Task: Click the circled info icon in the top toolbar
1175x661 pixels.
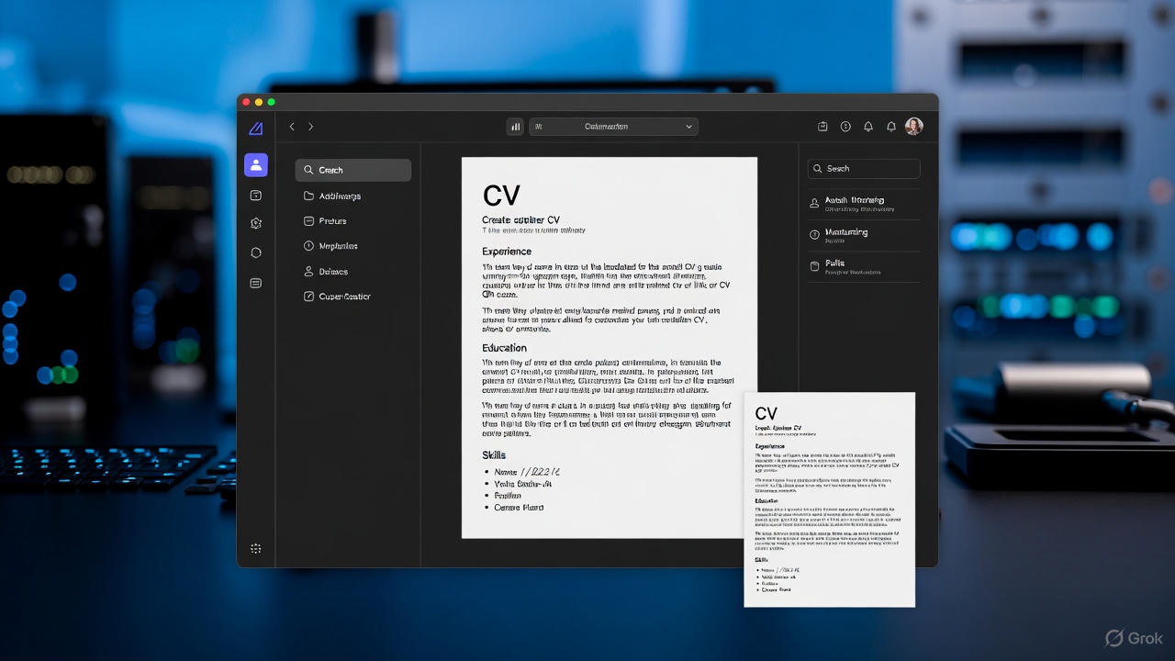Action: coord(845,127)
